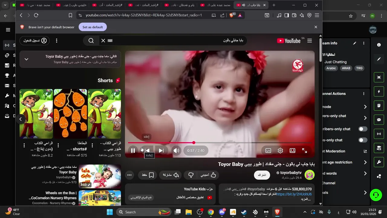Dislike the video
The height and width of the screenshot is (218, 387).
click(191, 175)
